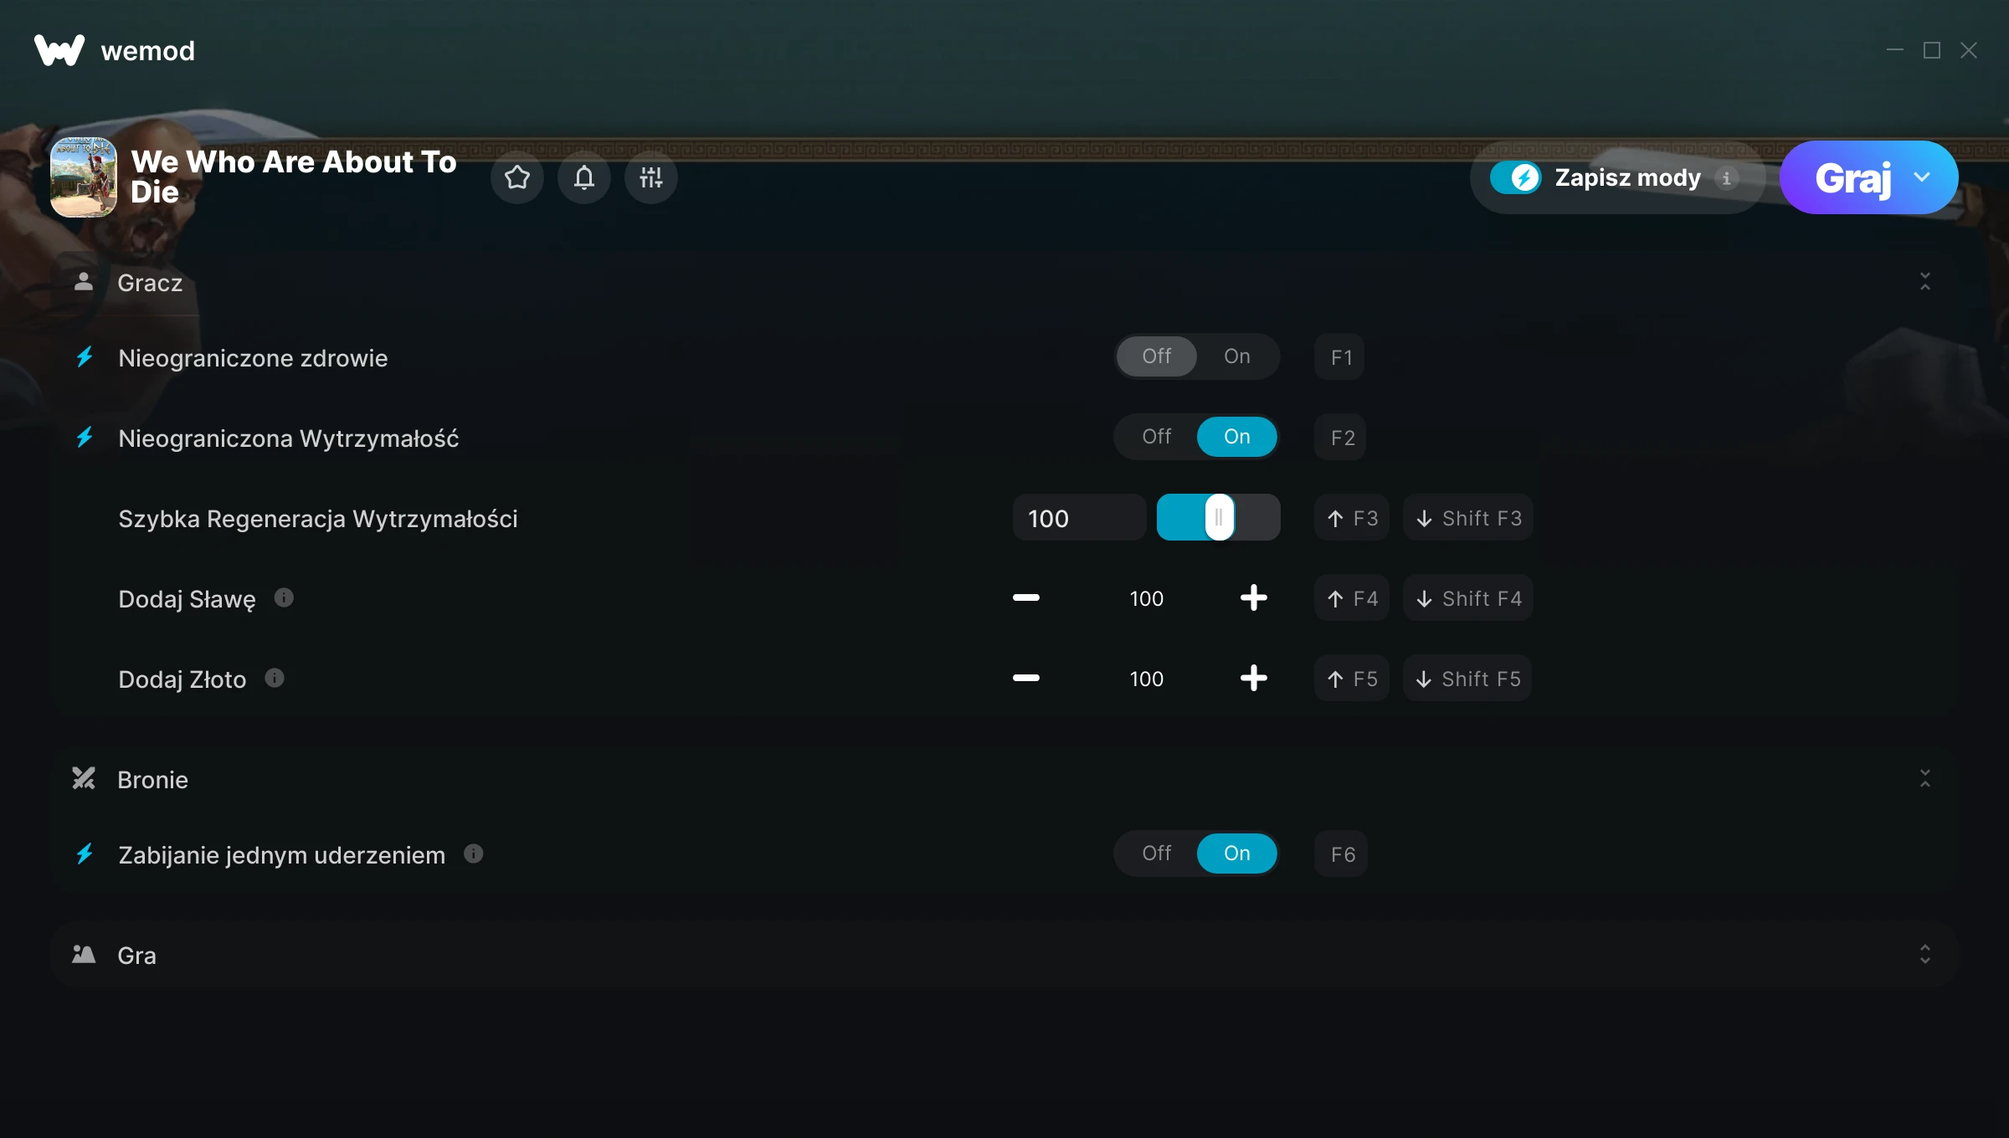The height and width of the screenshot is (1138, 2009).
Task: Click the Dodaj Złoto label
Action: click(x=182, y=679)
